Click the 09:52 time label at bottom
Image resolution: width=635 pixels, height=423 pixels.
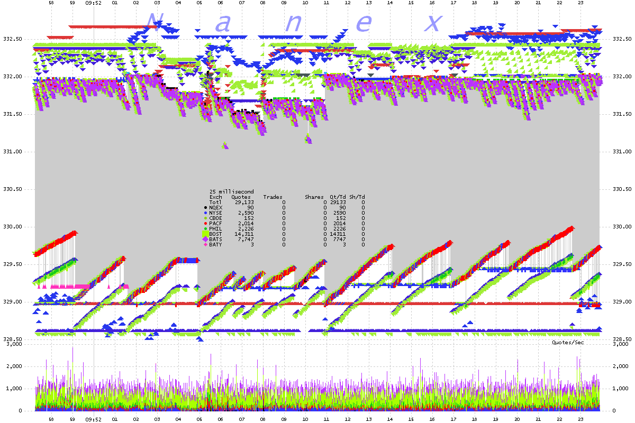[x=93, y=418]
